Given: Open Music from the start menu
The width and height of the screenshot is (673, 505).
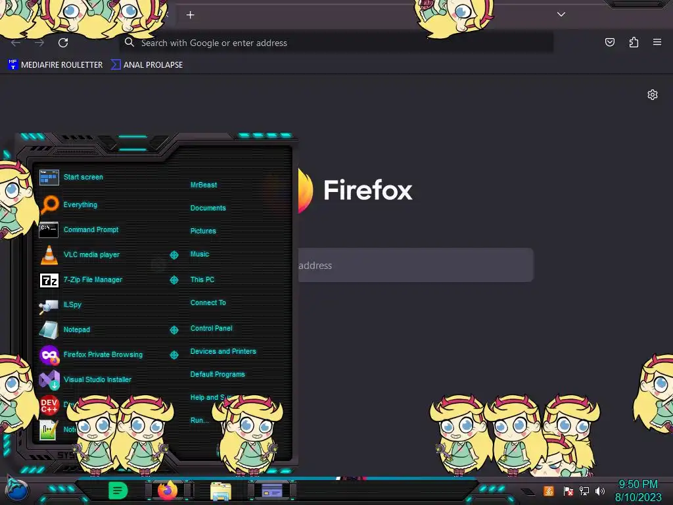Looking at the screenshot, I should 200,254.
